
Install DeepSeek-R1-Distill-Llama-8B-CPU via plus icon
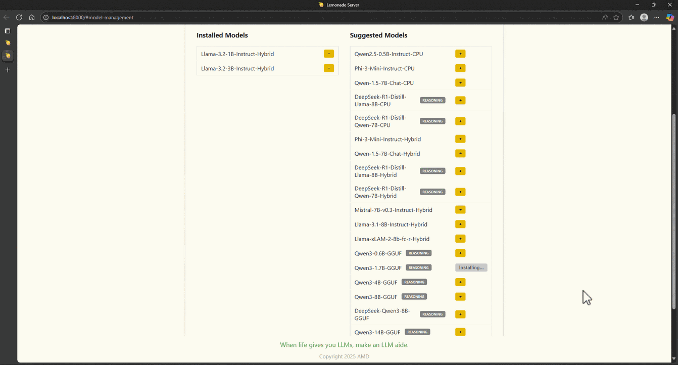[x=460, y=101]
